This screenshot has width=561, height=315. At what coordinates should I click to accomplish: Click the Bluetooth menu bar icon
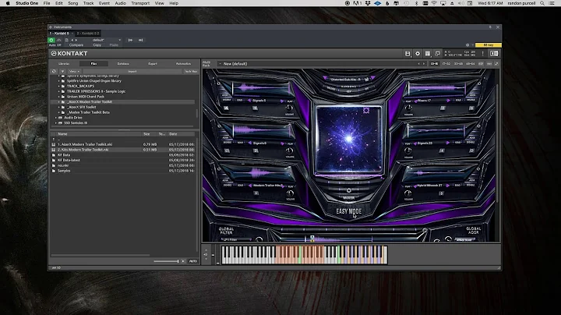pyautogui.click(x=416, y=3)
